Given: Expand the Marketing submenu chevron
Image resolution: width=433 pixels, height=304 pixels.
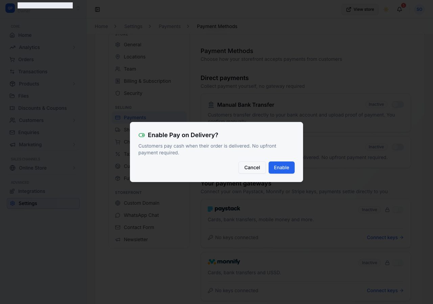Looking at the screenshot, I should click(x=74, y=145).
